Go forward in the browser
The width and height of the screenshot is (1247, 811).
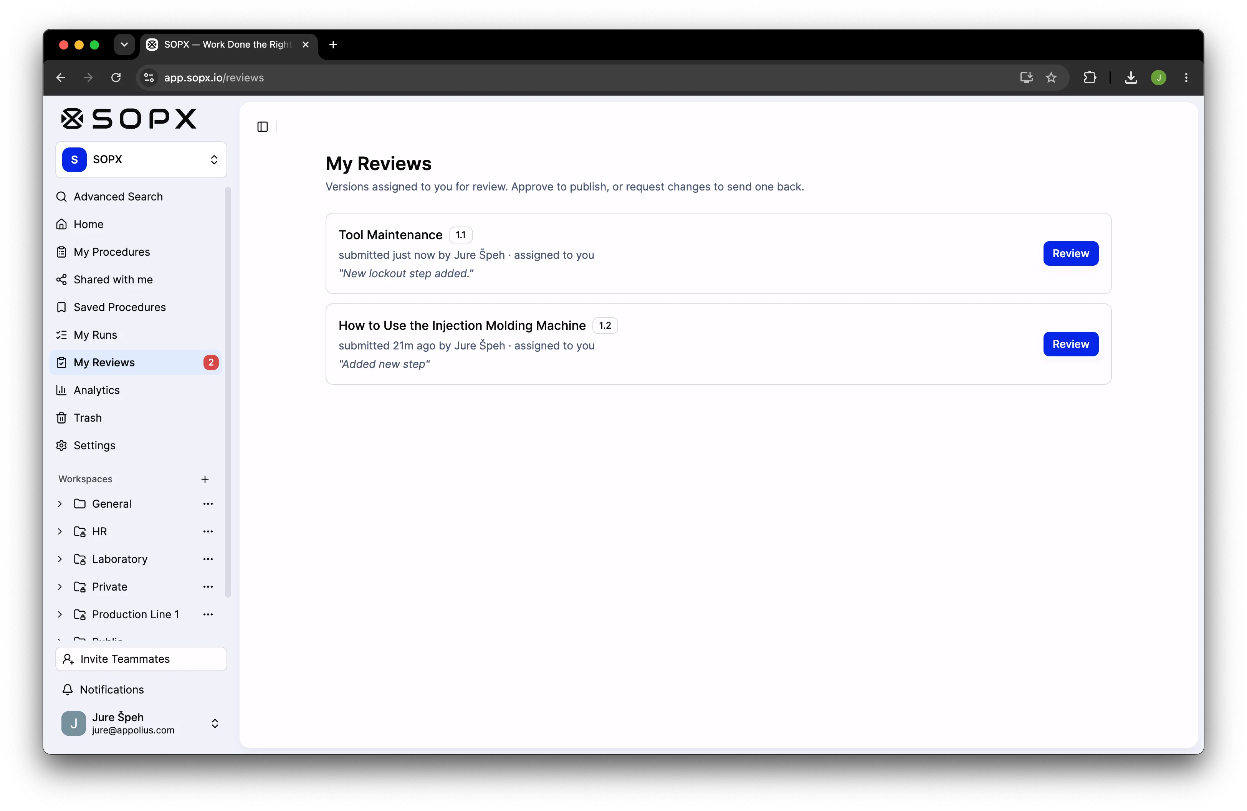pos(88,78)
